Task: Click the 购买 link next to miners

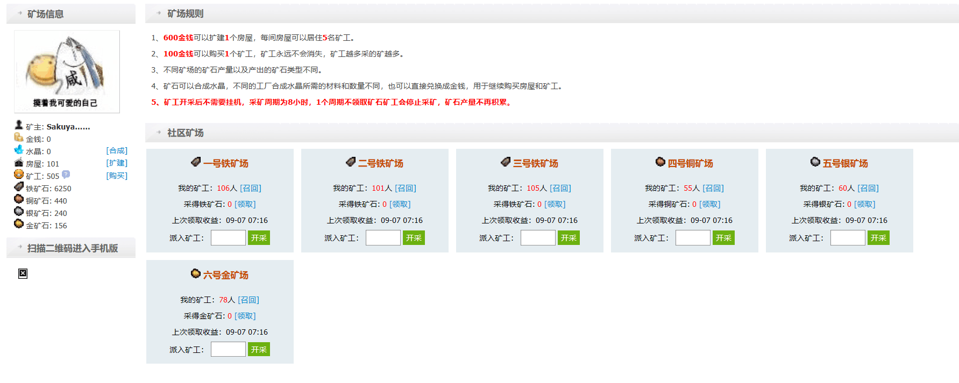Action: (117, 176)
